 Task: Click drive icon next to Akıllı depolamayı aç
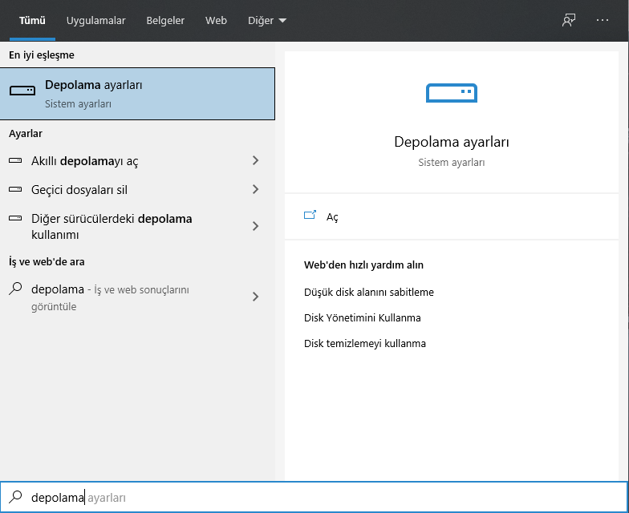(15, 160)
